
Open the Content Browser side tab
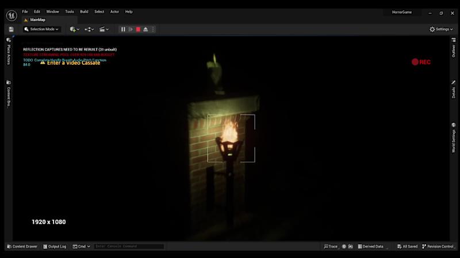tap(9, 93)
